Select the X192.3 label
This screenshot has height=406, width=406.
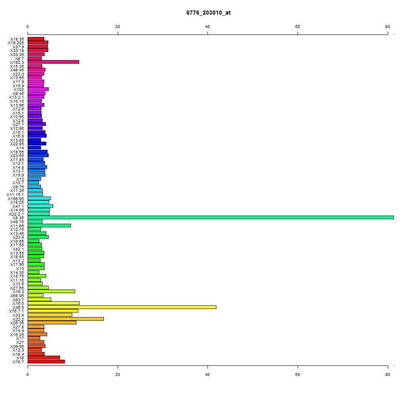[17, 63]
